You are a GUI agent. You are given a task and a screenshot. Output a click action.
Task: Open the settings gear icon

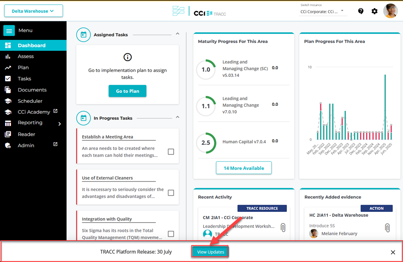(374, 11)
